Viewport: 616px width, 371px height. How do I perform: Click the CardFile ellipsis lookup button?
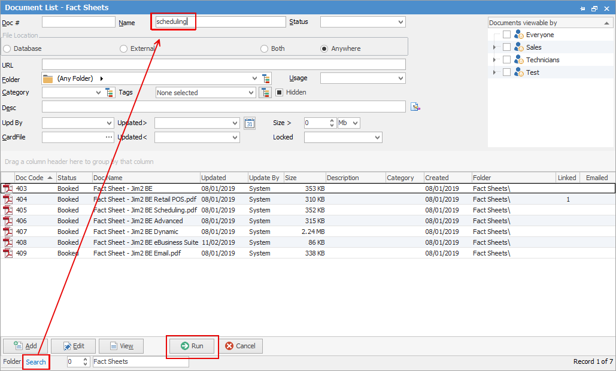click(108, 137)
